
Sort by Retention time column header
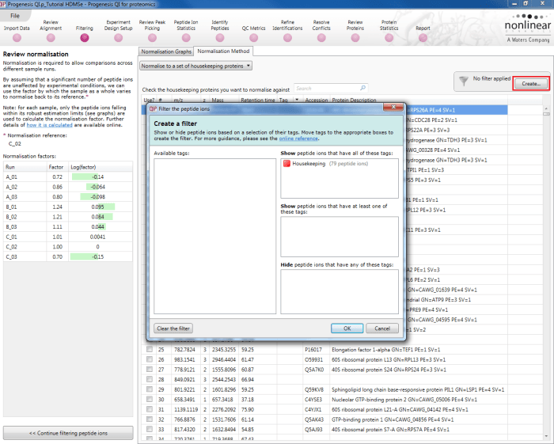point(257,100)
